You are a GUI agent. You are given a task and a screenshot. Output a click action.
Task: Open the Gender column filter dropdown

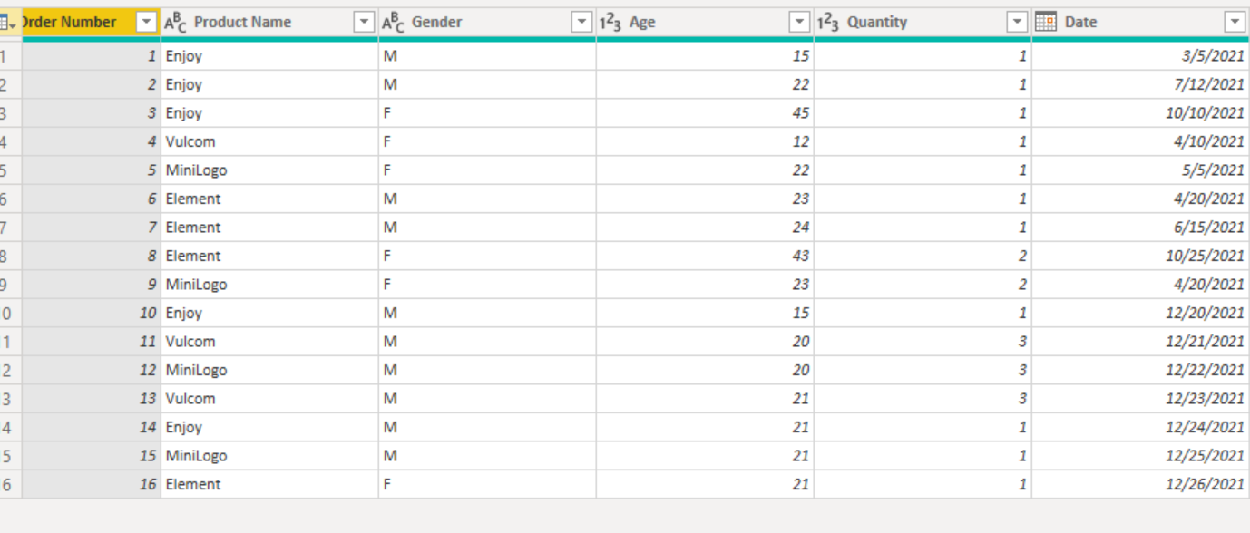[581, 23]
